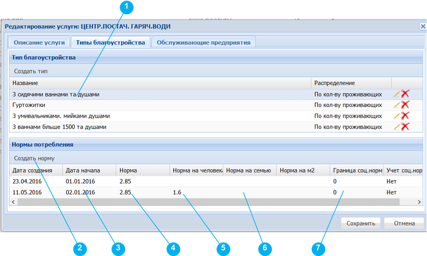Cancel the dialog with Отмена
Image resolution: width=427 pixels, height=256 pixels.
coord(404,223)
